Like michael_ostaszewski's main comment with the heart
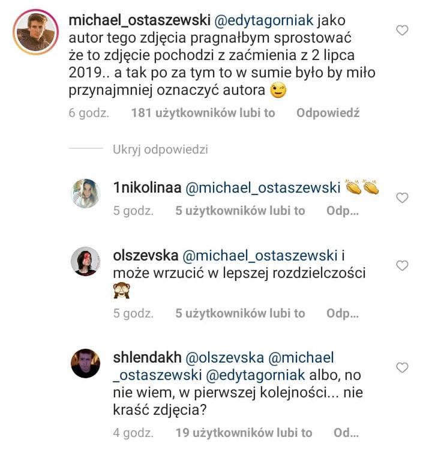This screenshot has width=432, height=449. tap(403, 30)
